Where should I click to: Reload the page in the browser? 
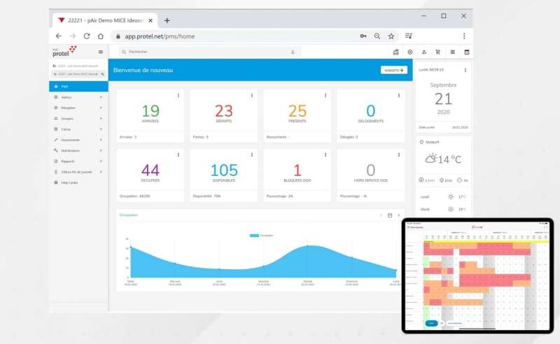87,36
